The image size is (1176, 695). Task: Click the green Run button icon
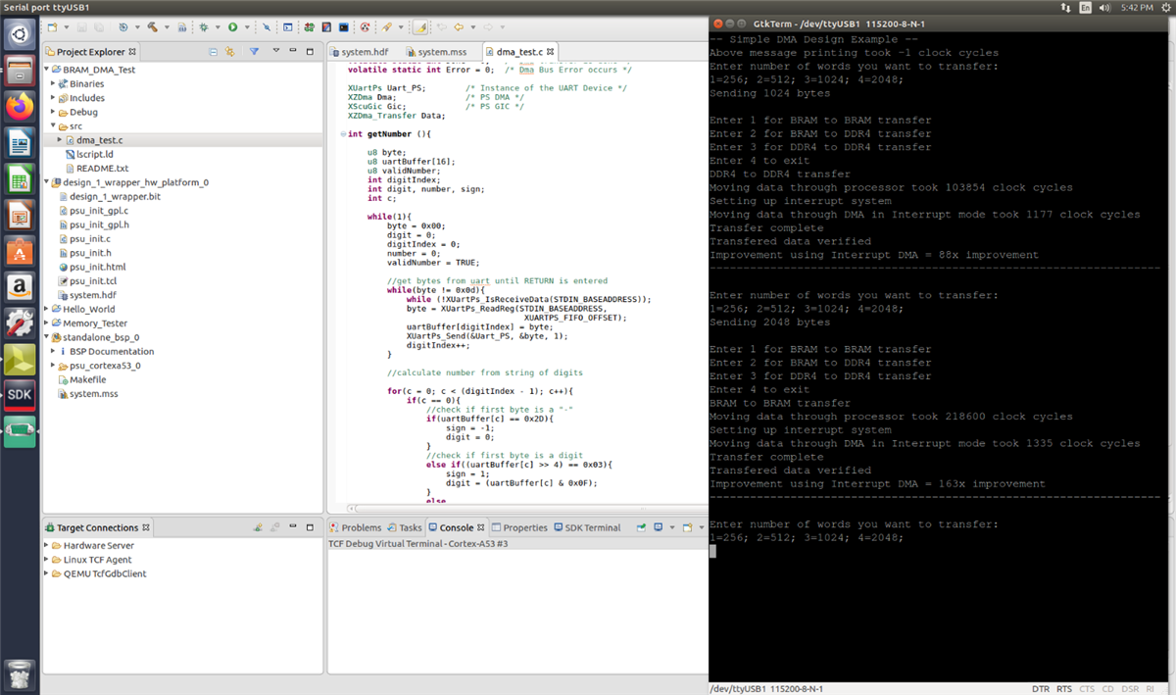[x=232, y=27]
